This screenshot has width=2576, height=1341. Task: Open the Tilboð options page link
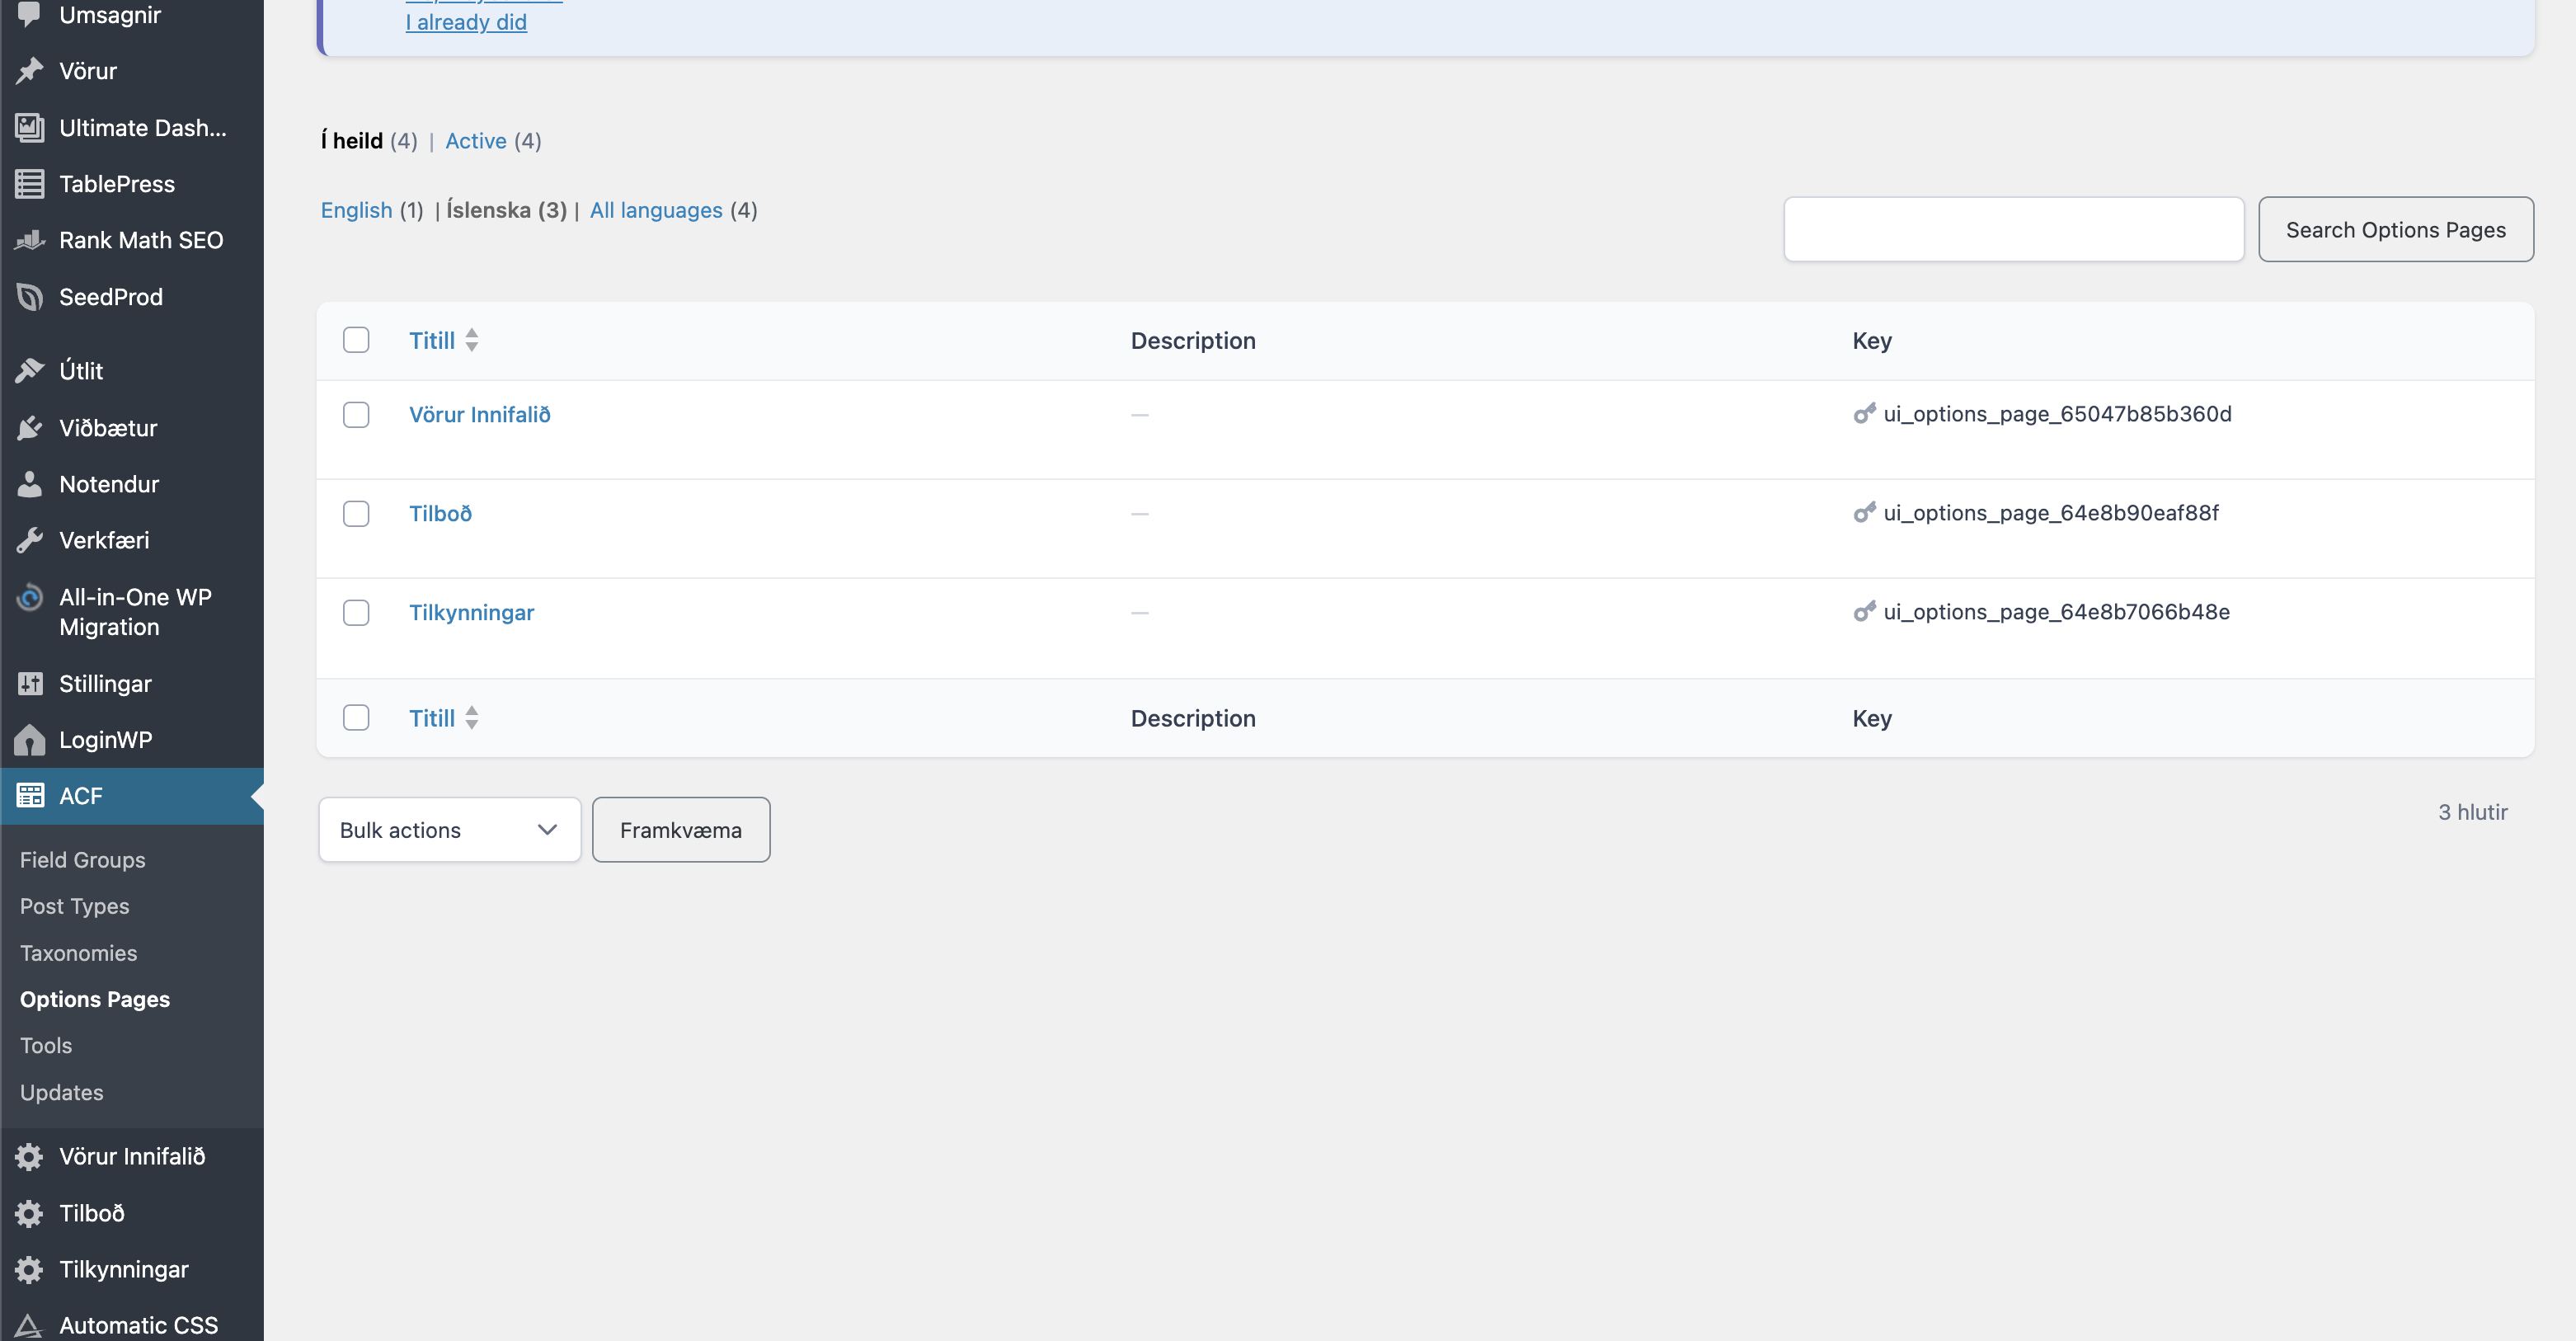(x=440, y=513)
